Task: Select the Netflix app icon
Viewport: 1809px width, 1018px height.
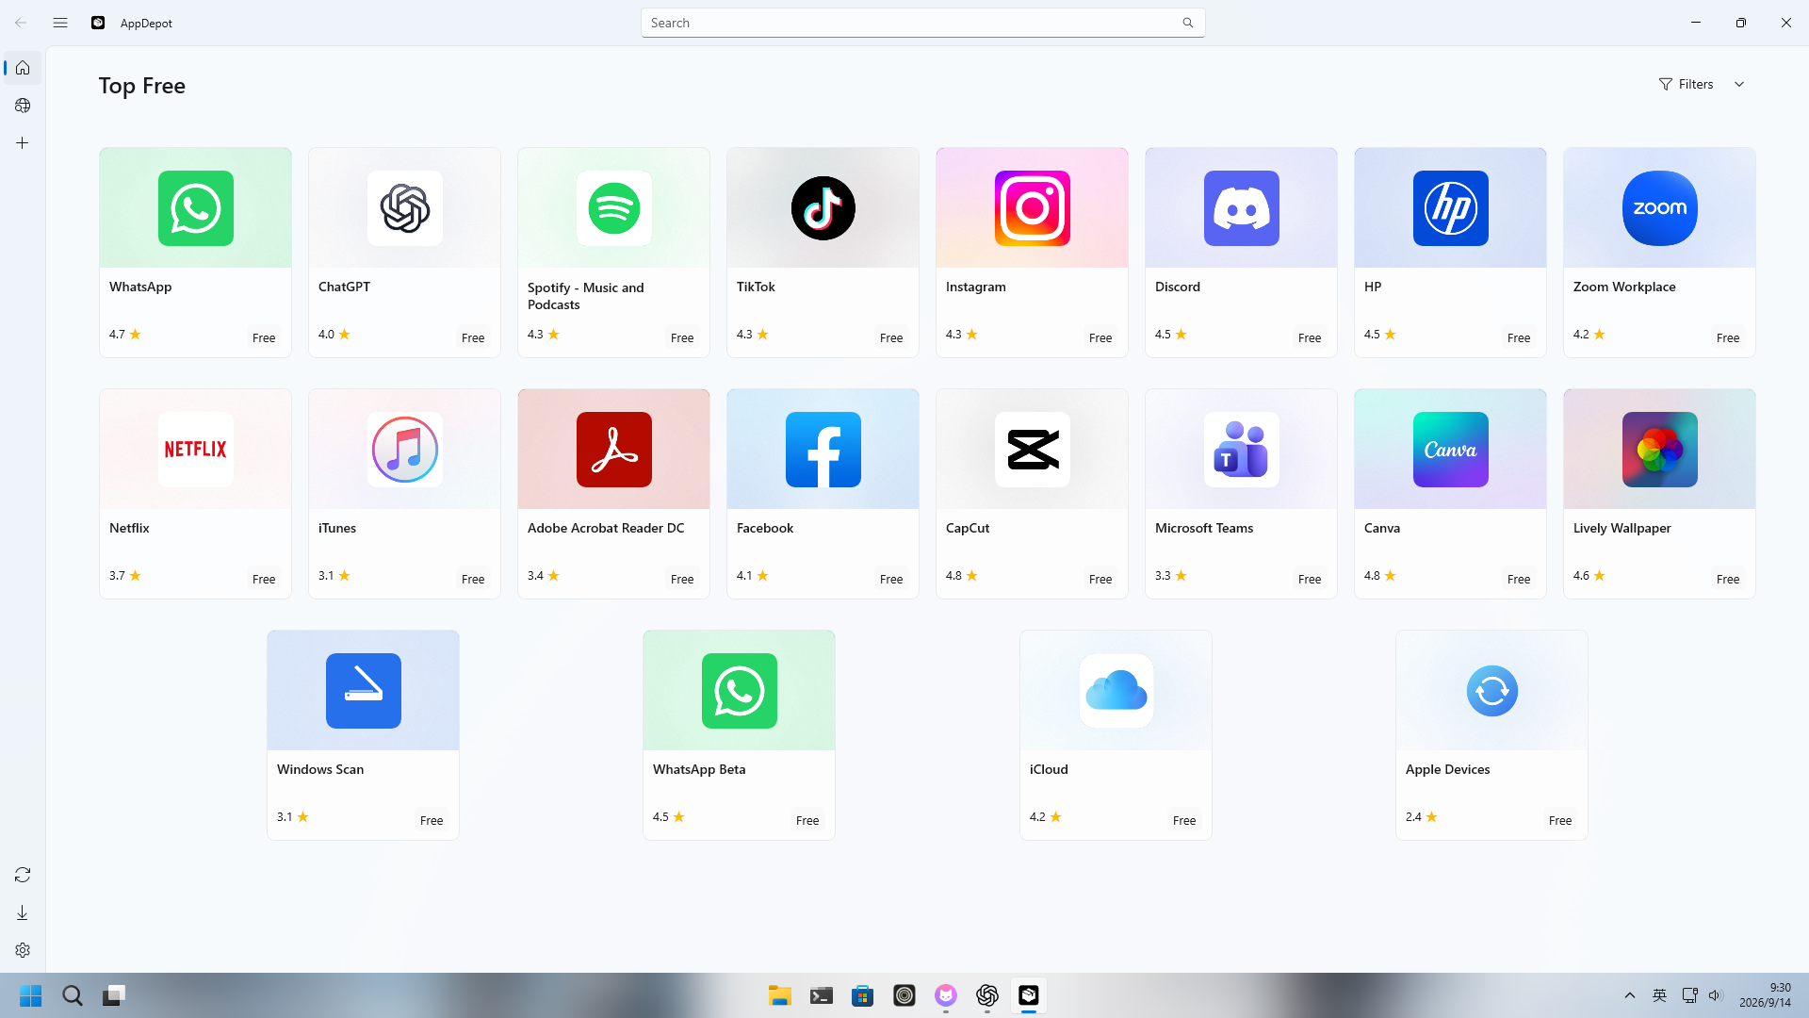Action: (196, 450)
